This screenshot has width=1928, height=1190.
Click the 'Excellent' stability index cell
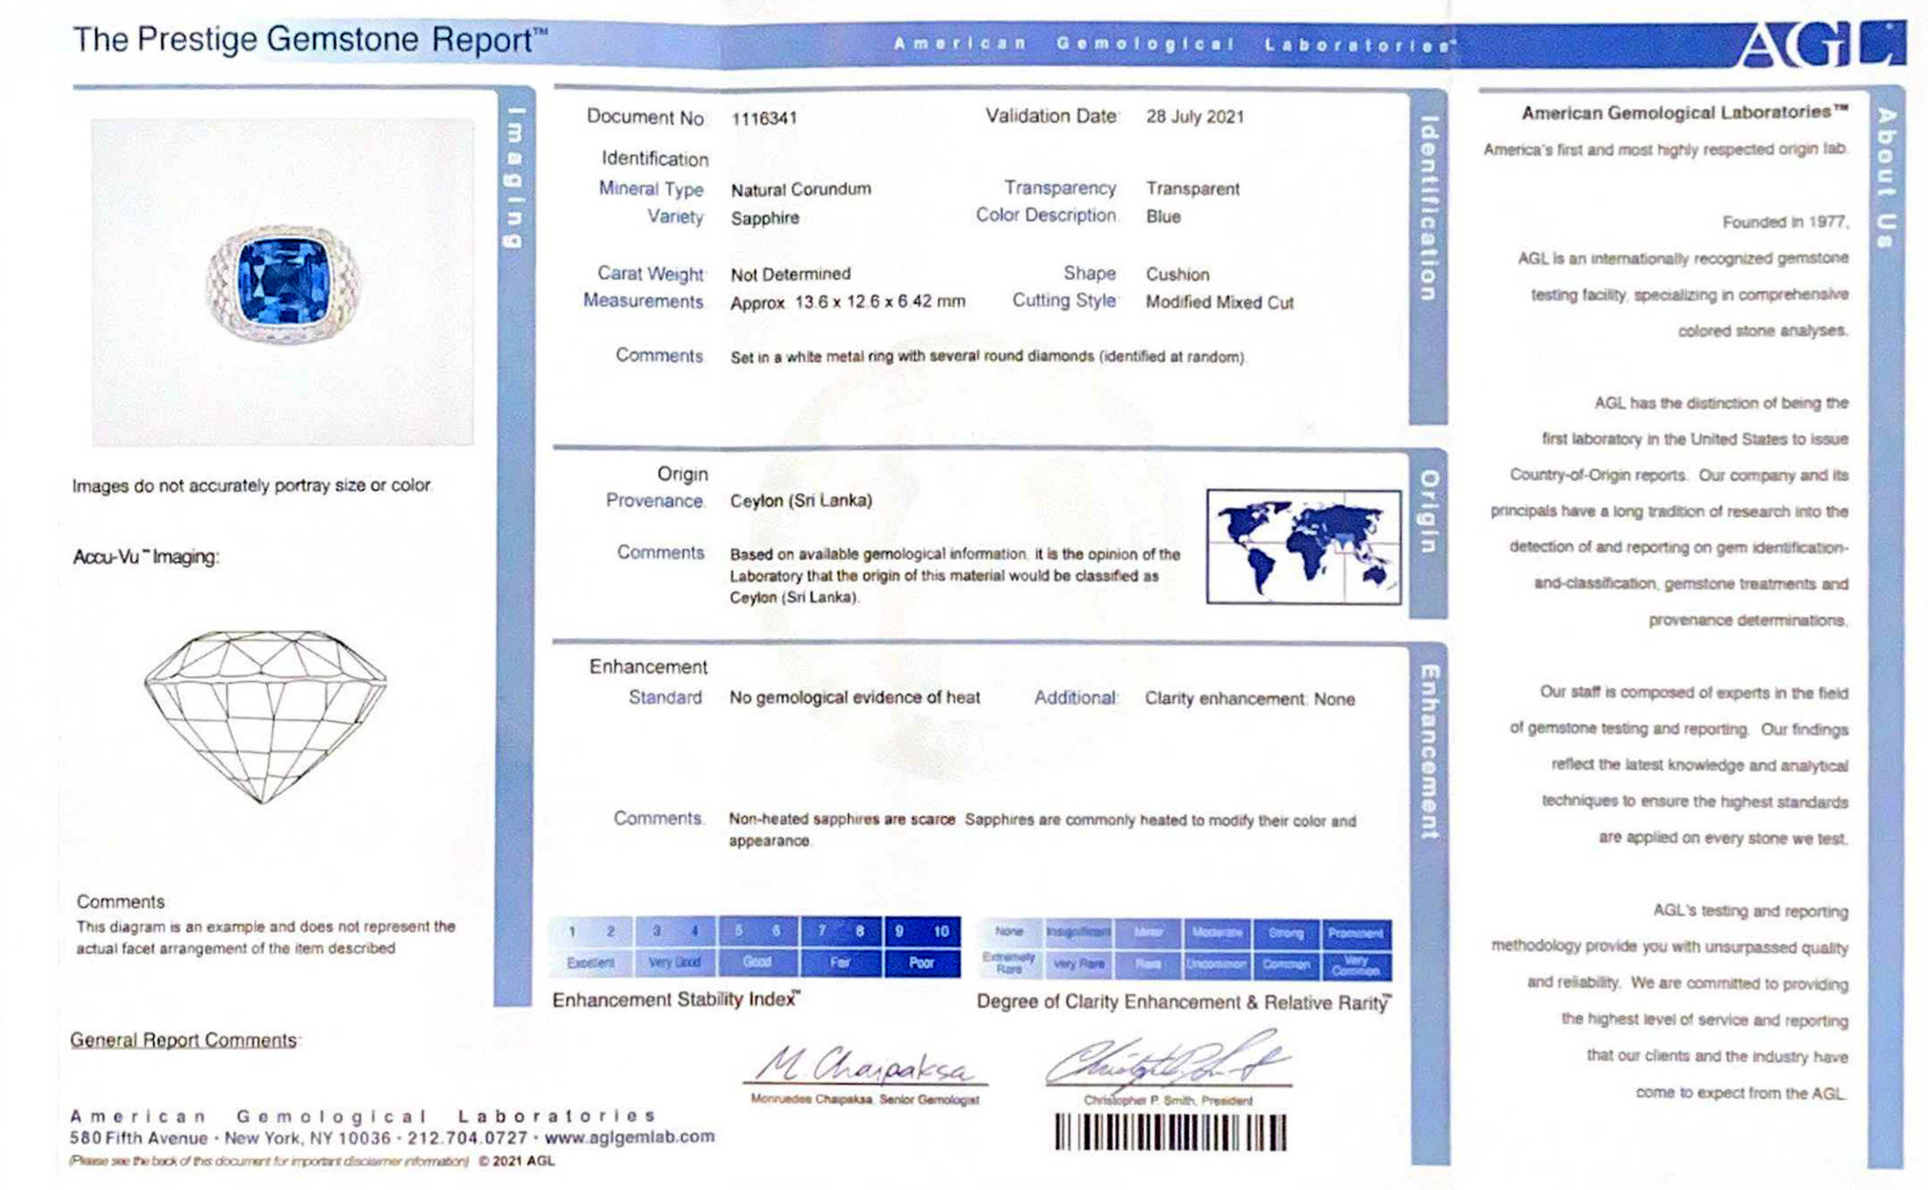click(x=591, y=962)
